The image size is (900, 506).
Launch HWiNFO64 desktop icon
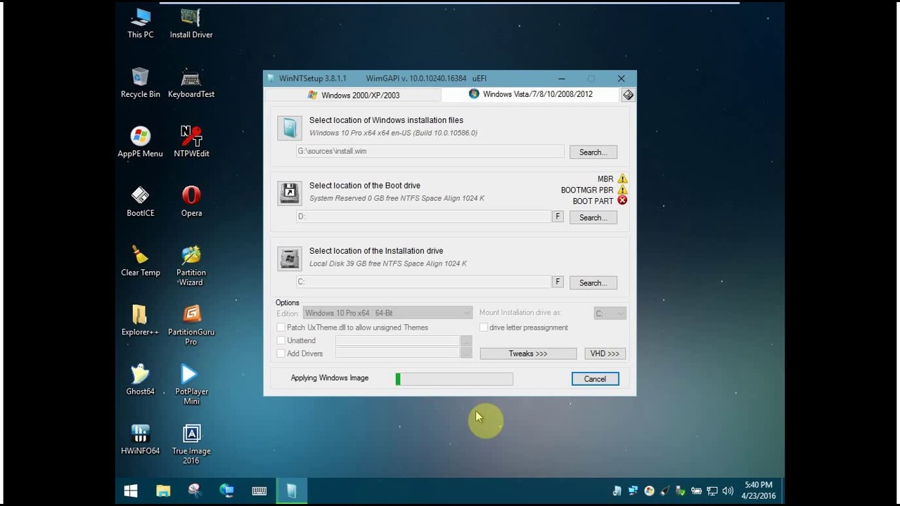coord(140,440)
